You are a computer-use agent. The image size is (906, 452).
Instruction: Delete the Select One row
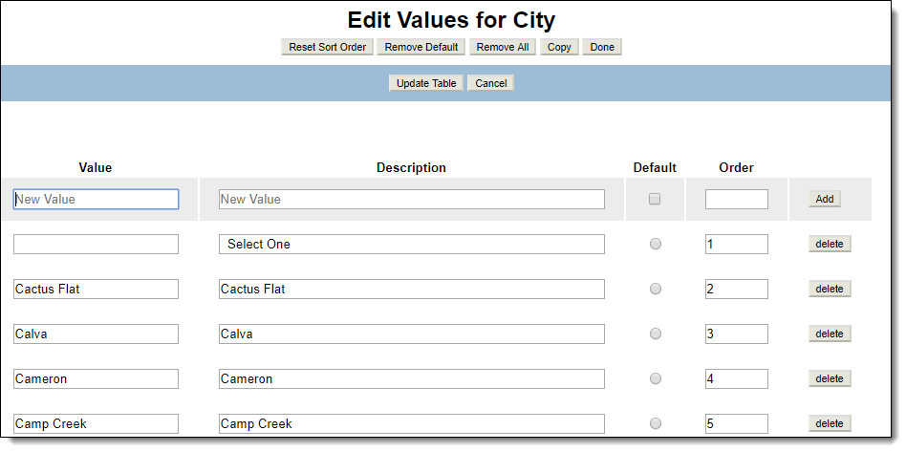(830, 244)
